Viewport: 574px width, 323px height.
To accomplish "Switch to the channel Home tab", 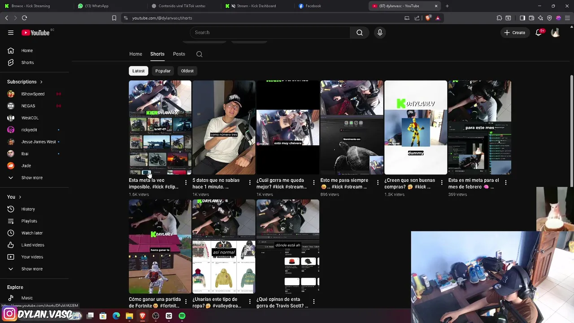I will tap(136, 54).
